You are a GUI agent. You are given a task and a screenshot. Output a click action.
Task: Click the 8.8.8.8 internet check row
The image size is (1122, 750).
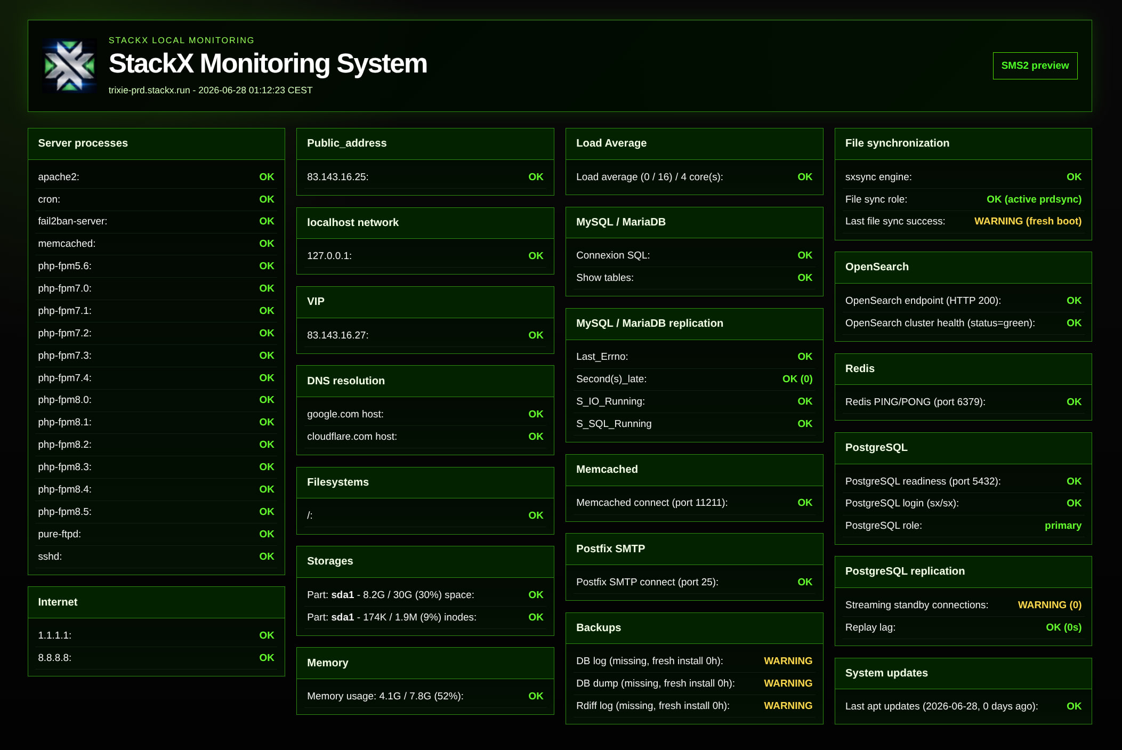click(x=156, y=658)
